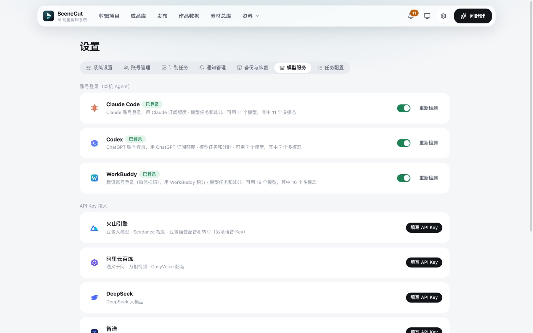
Task: Click 重新检测 in Codex row
Action: [x=428, y=143]
